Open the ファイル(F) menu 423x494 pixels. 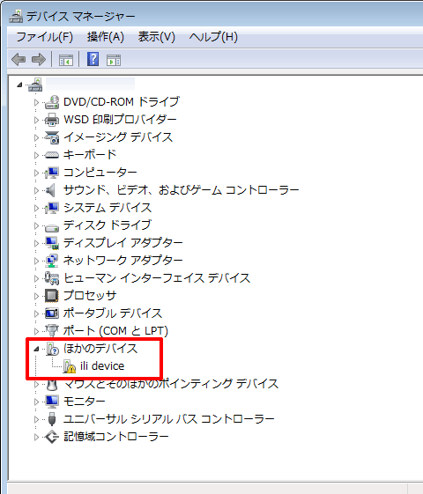click(44, 37)
